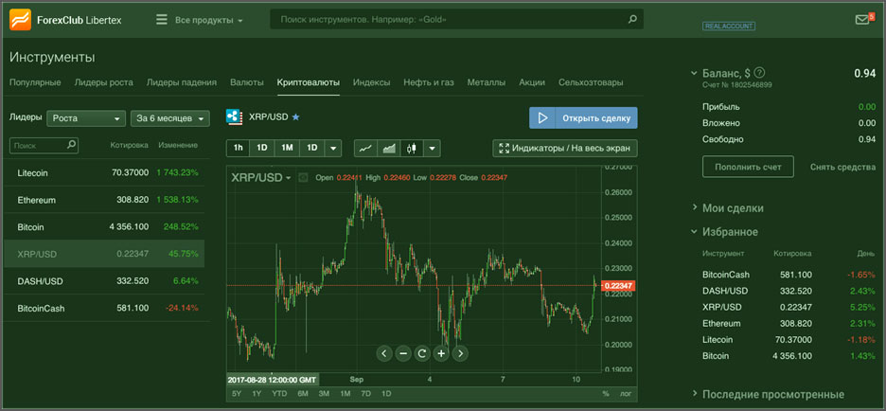Reset chart view with refresh icon

422,353
